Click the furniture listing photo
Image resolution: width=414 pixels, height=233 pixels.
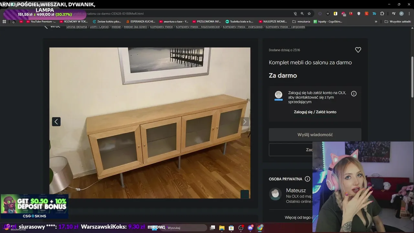(150, 123)
